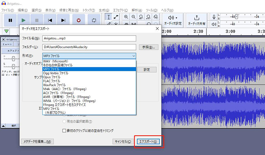Open the ファイル menu
This screenshot has height=155, width=265.
[x=7, y=10]
